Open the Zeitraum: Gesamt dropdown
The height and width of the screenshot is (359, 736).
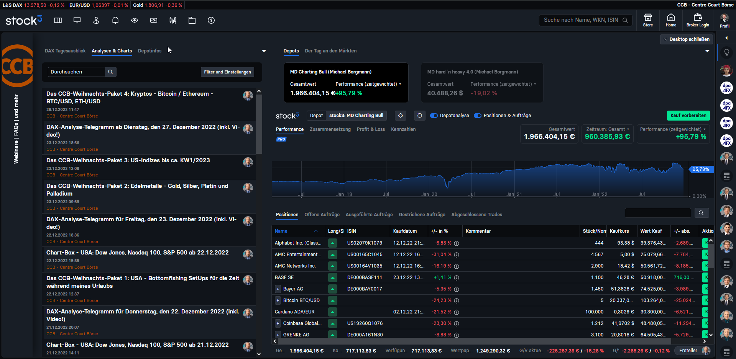[x=608, y=129]
